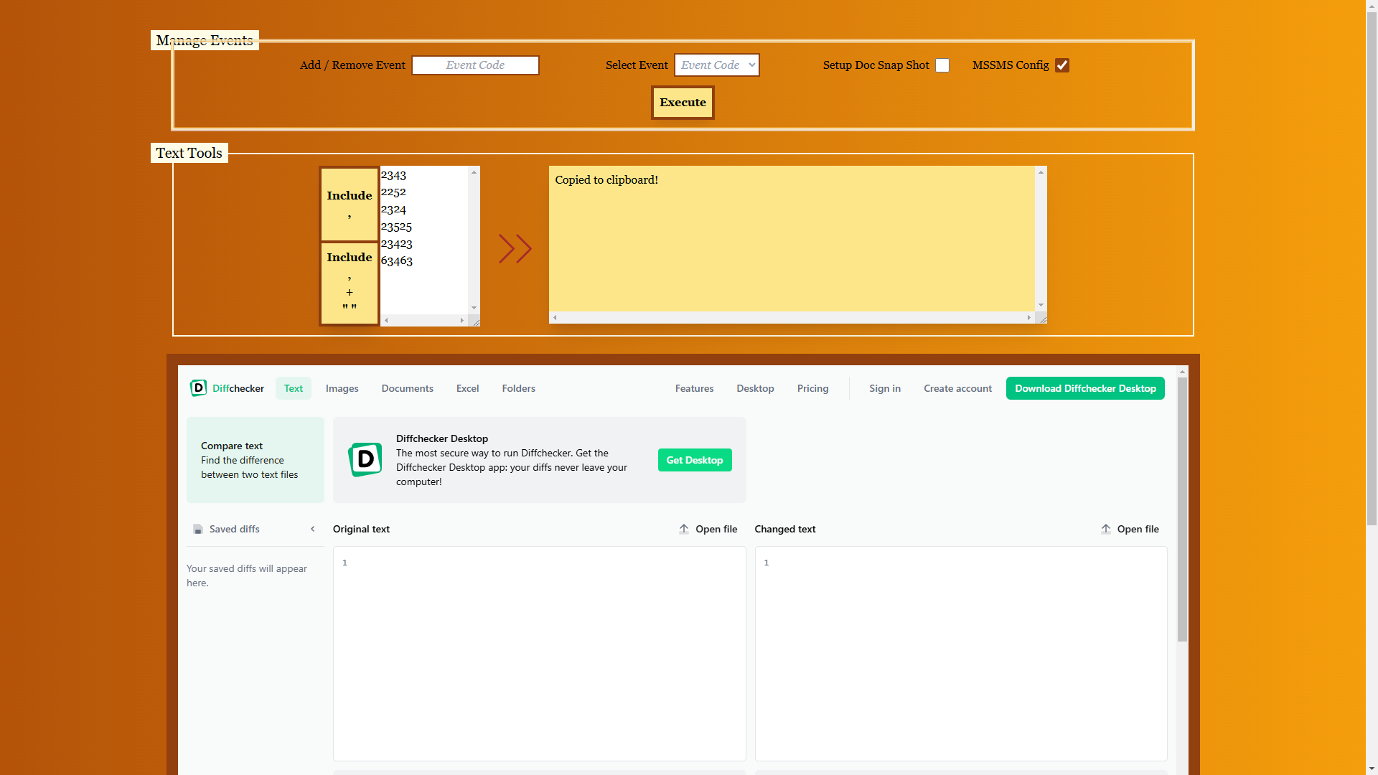
Task: Click upload icon above Changed text
Action: 1106,529
